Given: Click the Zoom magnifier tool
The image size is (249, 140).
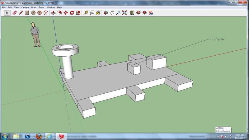Looking at the screenshot, I should click(x=118, y=13).
